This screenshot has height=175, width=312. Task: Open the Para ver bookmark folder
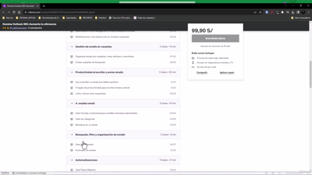tap(8, 18)
